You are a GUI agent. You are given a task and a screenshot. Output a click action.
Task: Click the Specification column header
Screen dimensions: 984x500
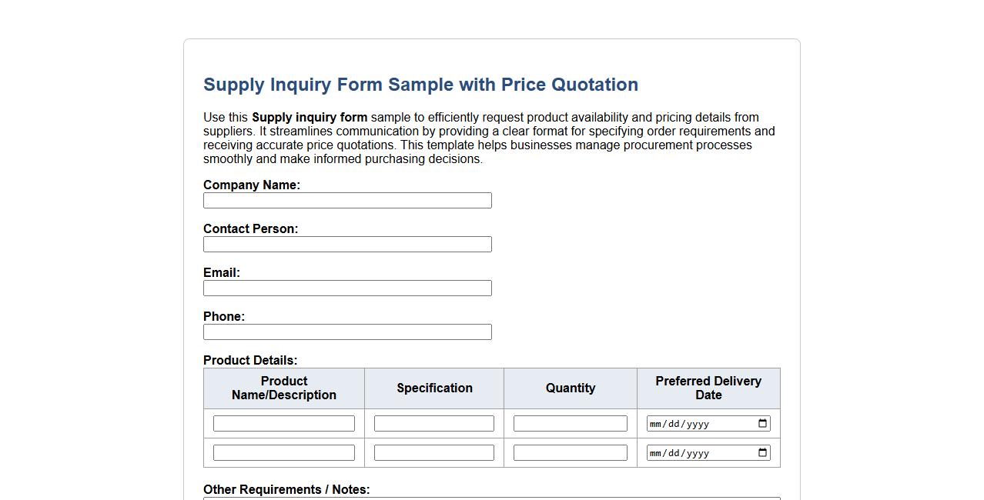[433, 388]
